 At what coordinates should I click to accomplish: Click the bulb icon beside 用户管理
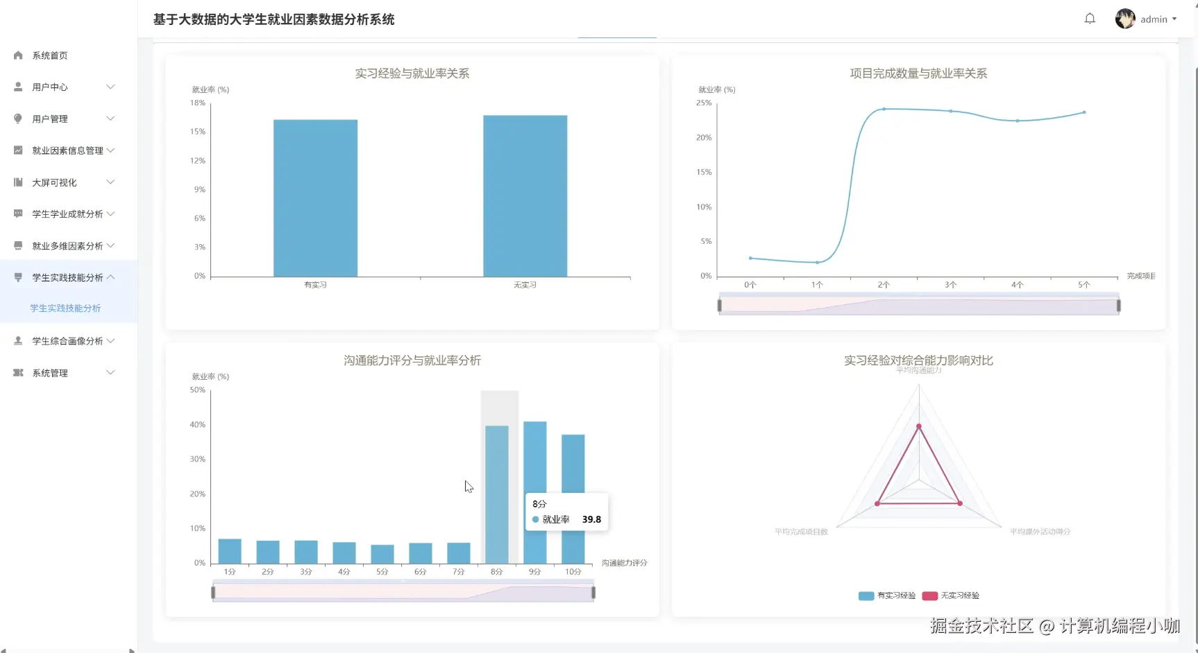(18, 119)
